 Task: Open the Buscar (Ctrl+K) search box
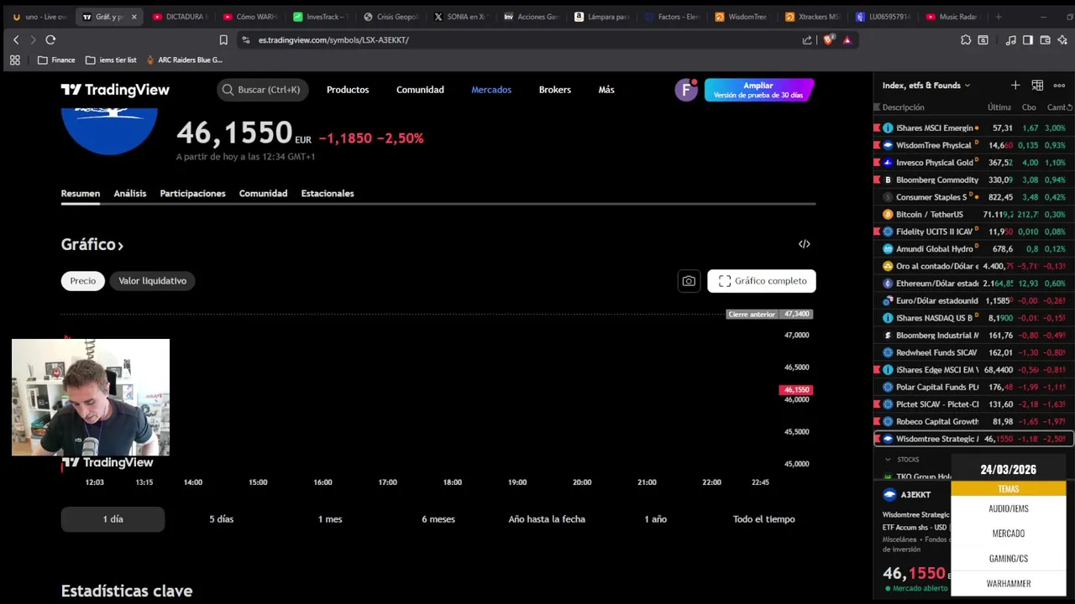coord(263,90)
